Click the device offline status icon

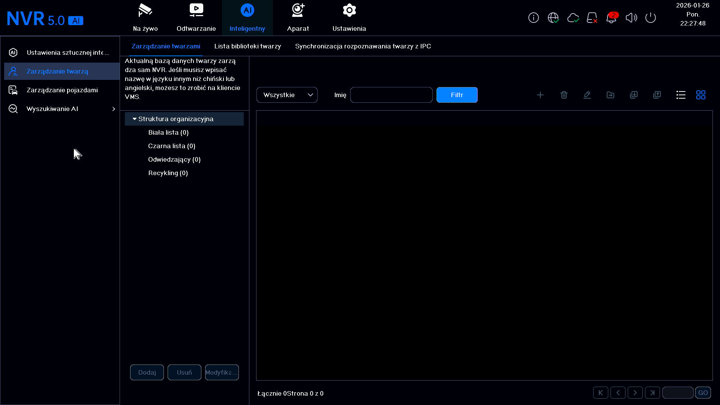click(592, 18)
